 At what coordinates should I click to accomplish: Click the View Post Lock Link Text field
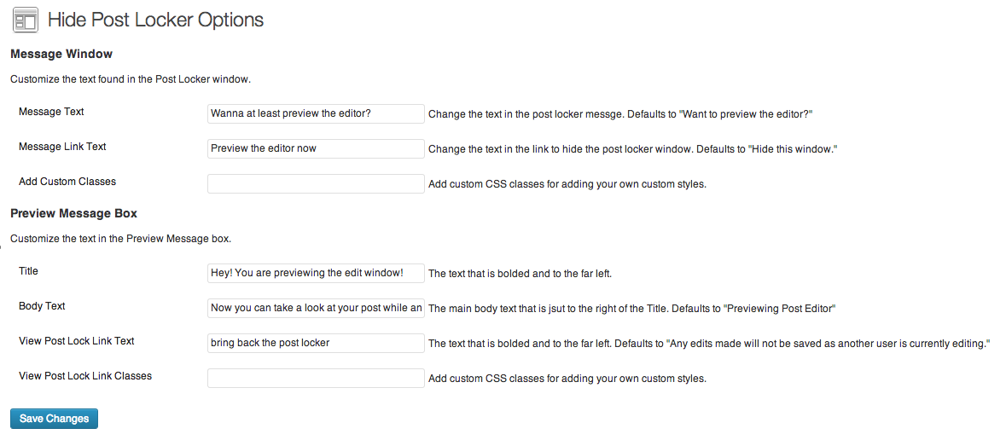[316, 343]
